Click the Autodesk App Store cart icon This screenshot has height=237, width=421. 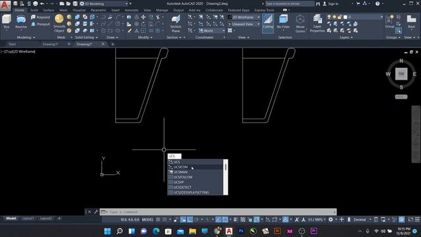(358, 4)
